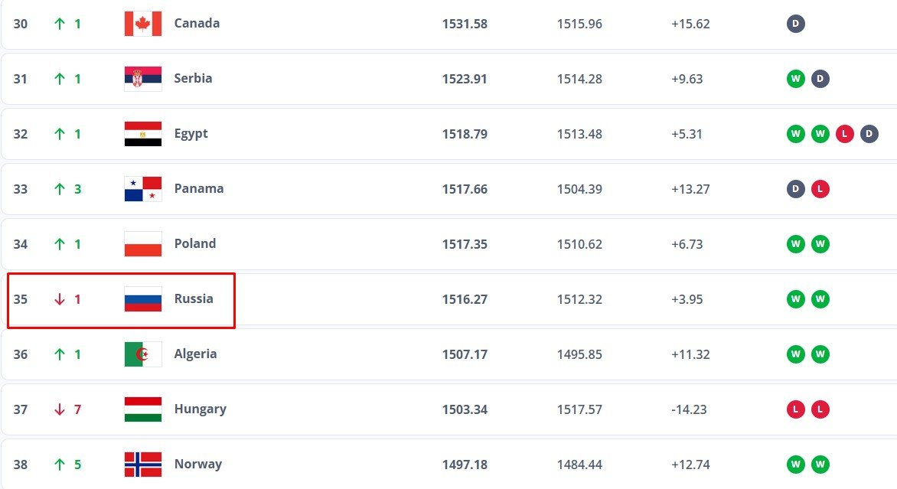Click the Canada flag icon
This screenshot has width=897, height=489.
coord(143,24)
